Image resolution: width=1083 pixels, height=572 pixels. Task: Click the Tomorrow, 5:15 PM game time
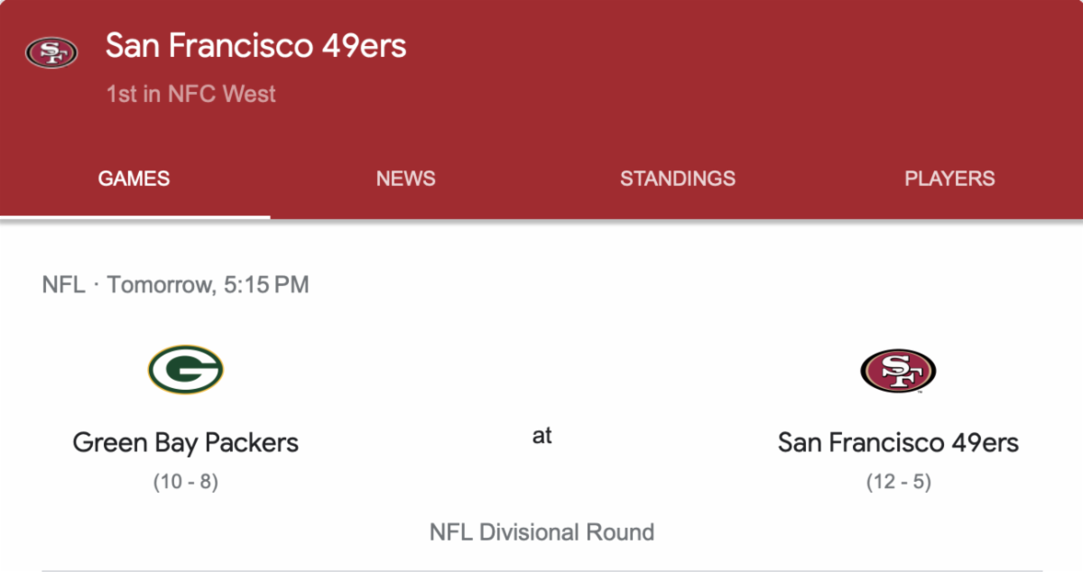208,285
